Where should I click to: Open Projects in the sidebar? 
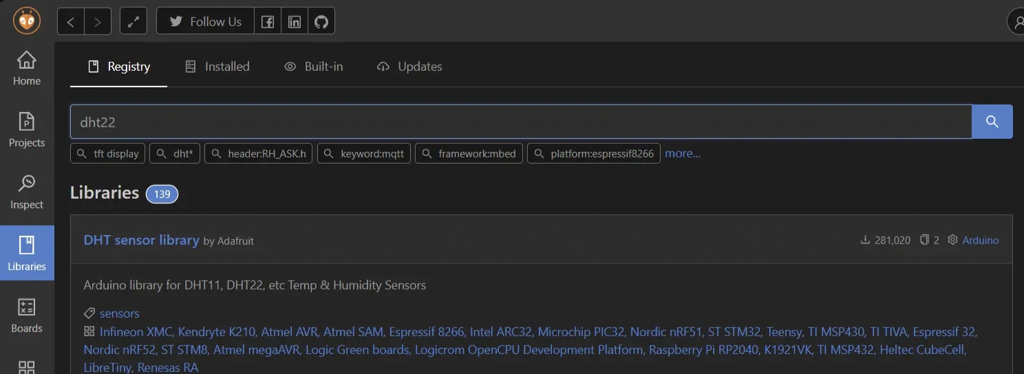[x=27, y=130]
